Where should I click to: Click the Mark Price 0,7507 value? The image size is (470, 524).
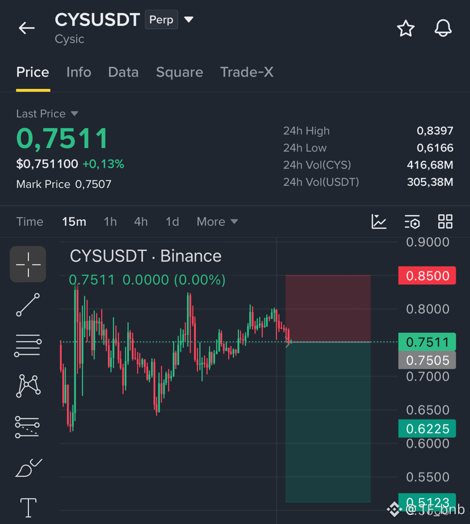coord(93,184)
